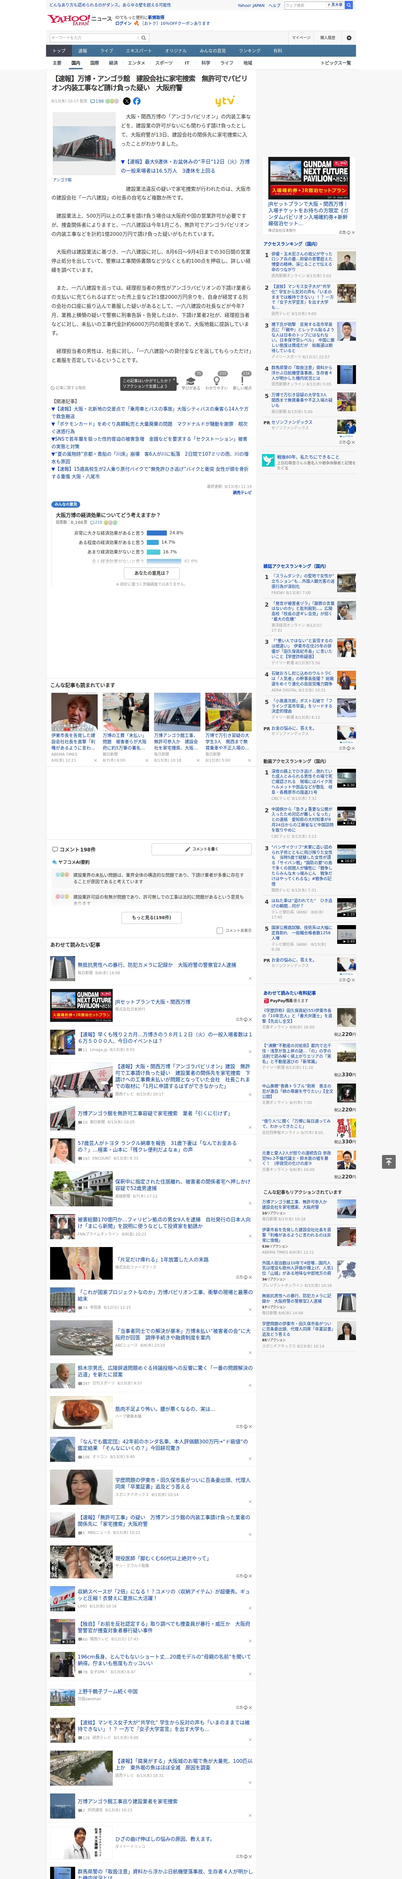402x1879 pixels.
Task: Click コメントを書く button
Action: (202, 849)
